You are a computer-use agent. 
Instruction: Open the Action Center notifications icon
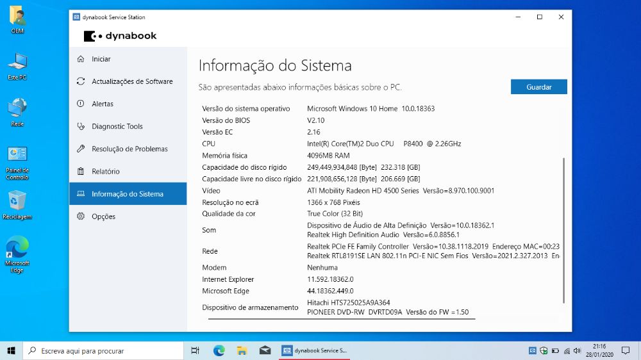pyautogui.click(x=626, y=350)
